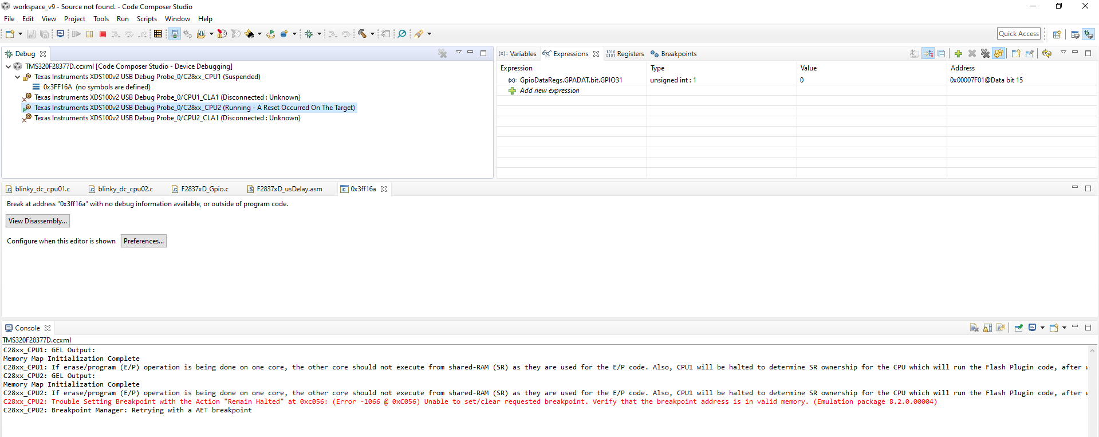This screenshot has width=1099, height=437.
Task: Open the Project menu
Action: coord(74,19)
